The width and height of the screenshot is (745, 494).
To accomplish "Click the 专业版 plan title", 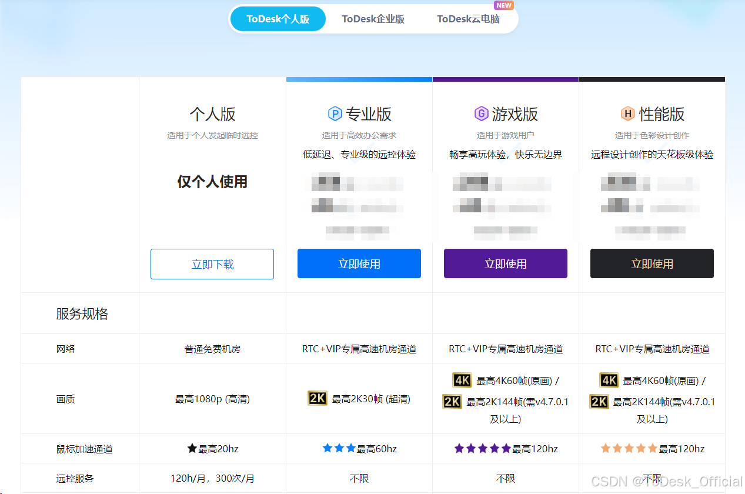I will (369, 114).
